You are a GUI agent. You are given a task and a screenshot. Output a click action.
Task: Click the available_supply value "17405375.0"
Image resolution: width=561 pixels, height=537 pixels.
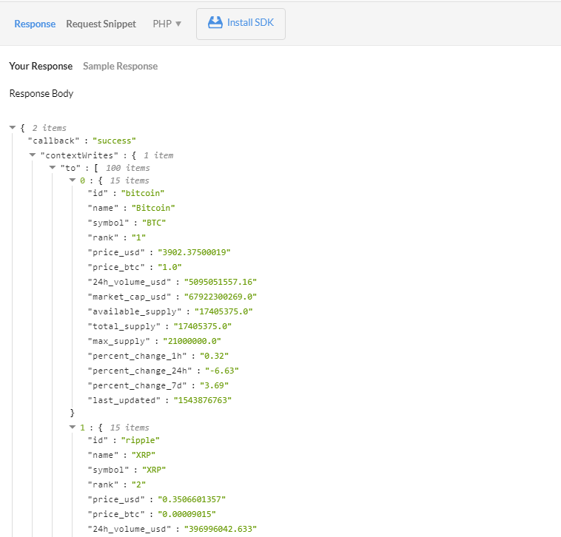point(224,311)
